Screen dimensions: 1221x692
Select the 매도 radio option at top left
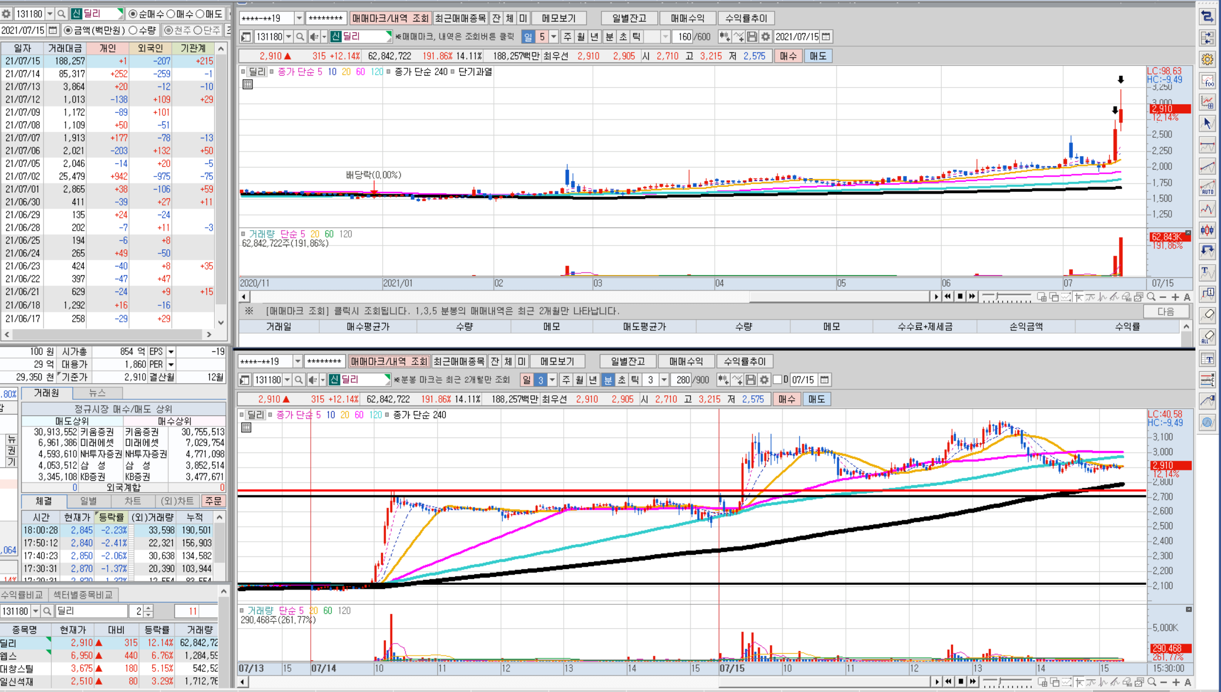[x=200, y=14]
